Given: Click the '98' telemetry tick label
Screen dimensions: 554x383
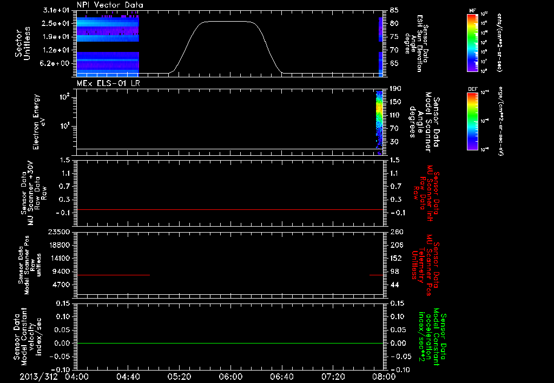Looking at the screenshot, I should click(394, 272).
